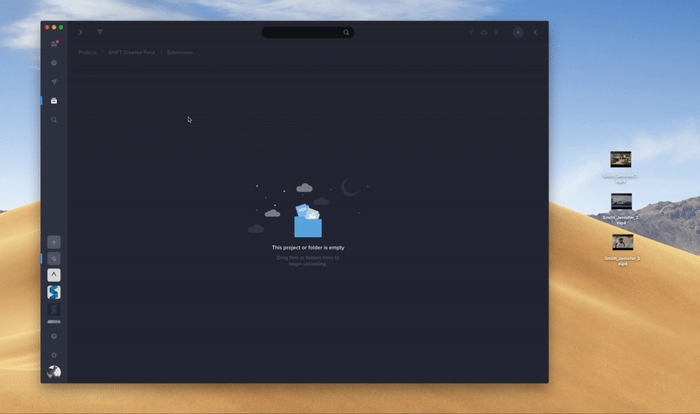The width and height of the screenshot is (700, 414).
Task: Open the settings gear in the sidebar
Action: pyautogui.click(x=54, y=355)
